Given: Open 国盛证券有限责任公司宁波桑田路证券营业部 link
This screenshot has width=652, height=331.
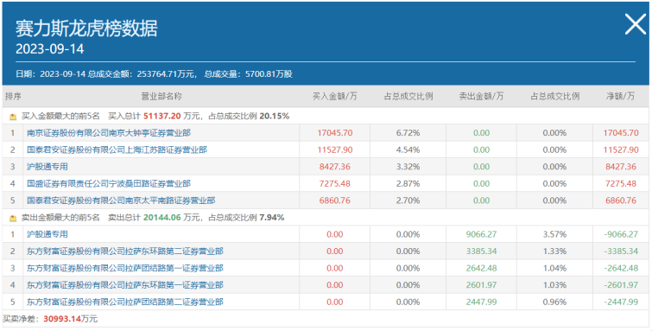Looking at the screenshot, I should click(x=109, y=183).
